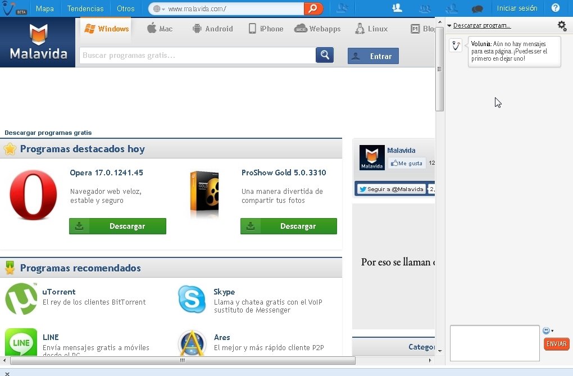
Task: Open the Skype link
Action: click(x=224, y=292)
